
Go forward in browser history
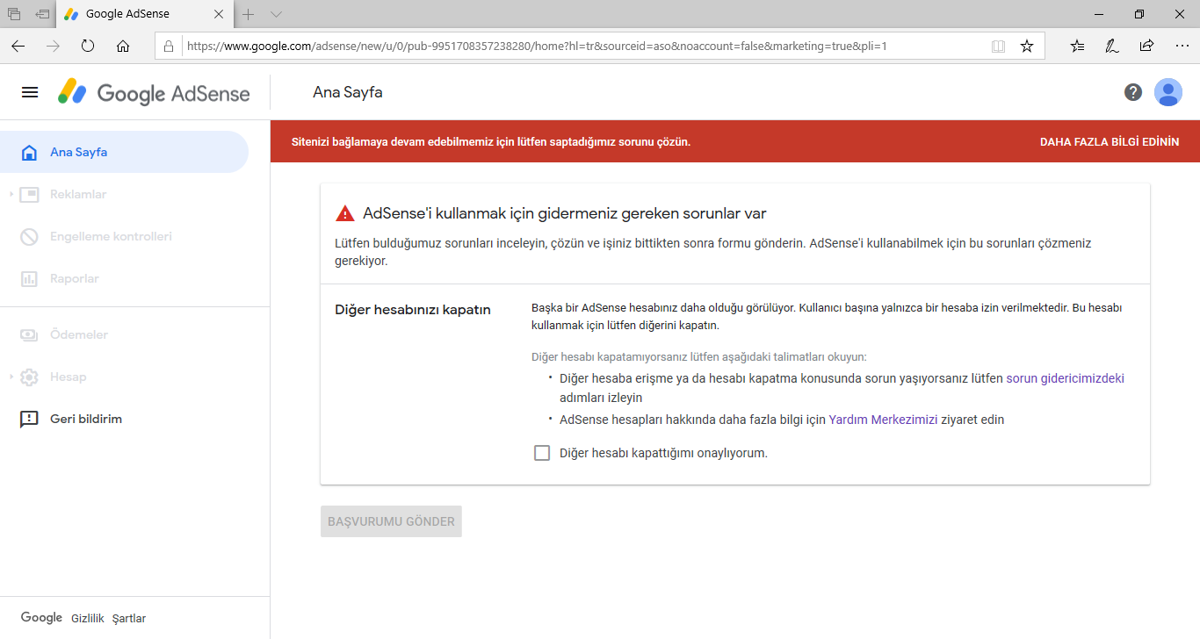53,47
